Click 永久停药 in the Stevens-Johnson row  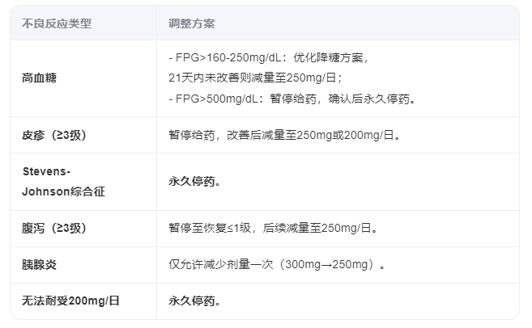pos(194,182)
